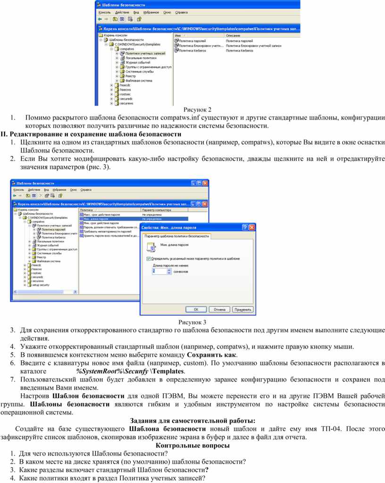This screenshot has height=483, width=385.
Task: Click the Delete X icon in Figure 3 toolbar
Action: tap(41, 195)
